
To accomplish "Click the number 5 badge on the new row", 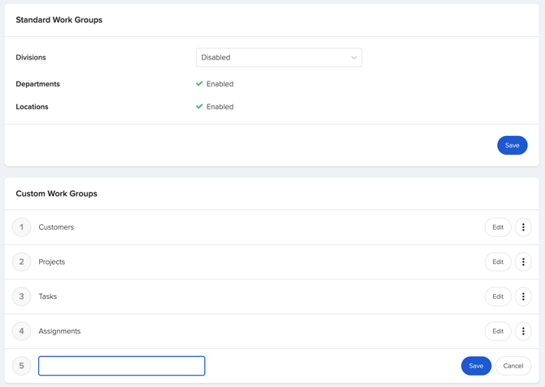I will [x=22, y=366].
